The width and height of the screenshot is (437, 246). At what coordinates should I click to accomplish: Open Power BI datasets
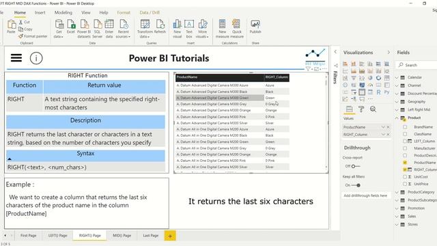pyautogui.click(x=84, y=29)
